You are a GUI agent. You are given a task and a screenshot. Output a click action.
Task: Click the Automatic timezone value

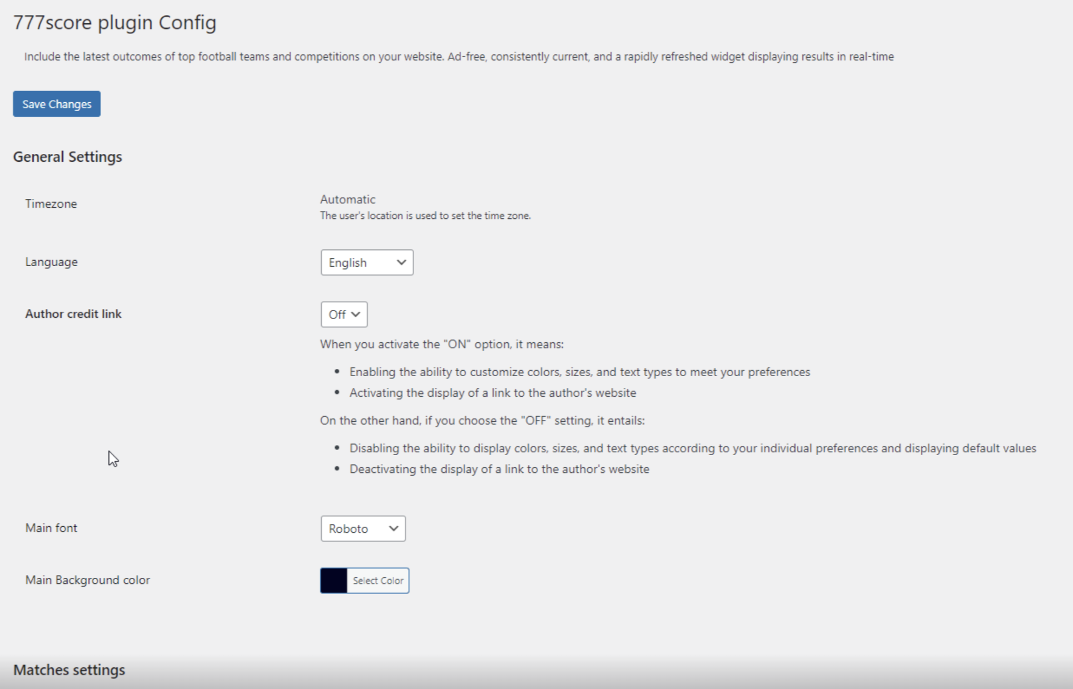347,199
